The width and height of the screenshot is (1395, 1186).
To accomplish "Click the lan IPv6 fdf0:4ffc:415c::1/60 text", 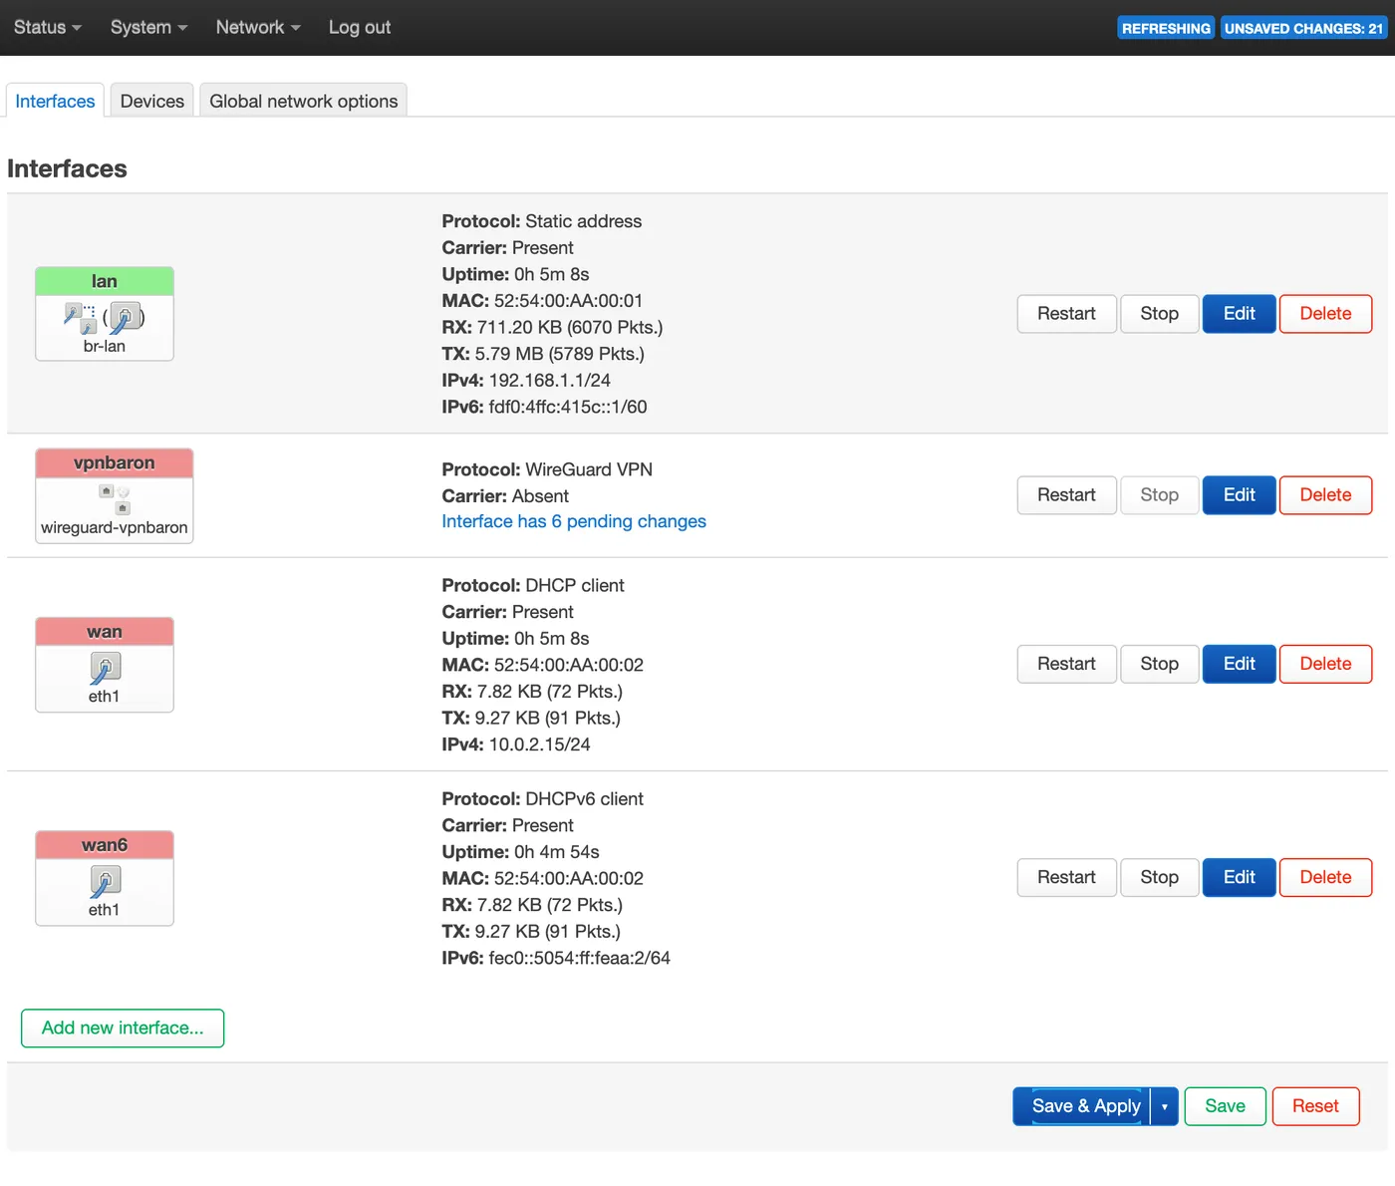I will [x=544, y=407].
